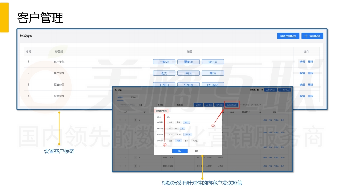Toggle the 重要 tag in the dialog
The height and width of the screenshot is (193, 344).
[178, 122]
